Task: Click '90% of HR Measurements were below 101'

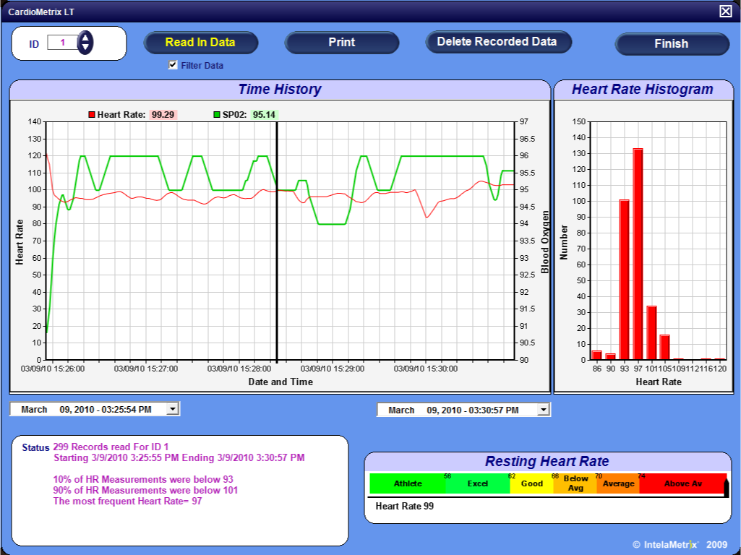Action: [145, 490]
